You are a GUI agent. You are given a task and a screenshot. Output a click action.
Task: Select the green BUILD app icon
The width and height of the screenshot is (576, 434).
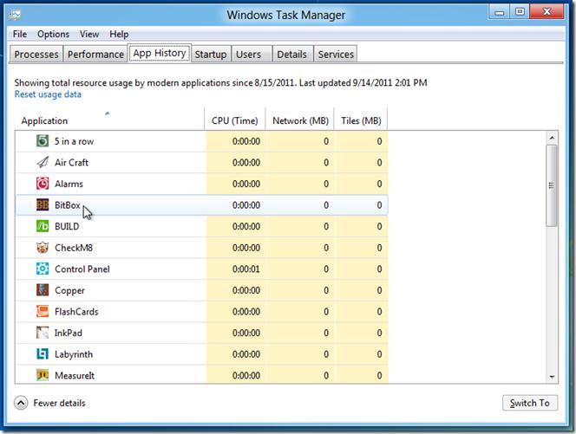pyautogui.click(x=43, y=226)
